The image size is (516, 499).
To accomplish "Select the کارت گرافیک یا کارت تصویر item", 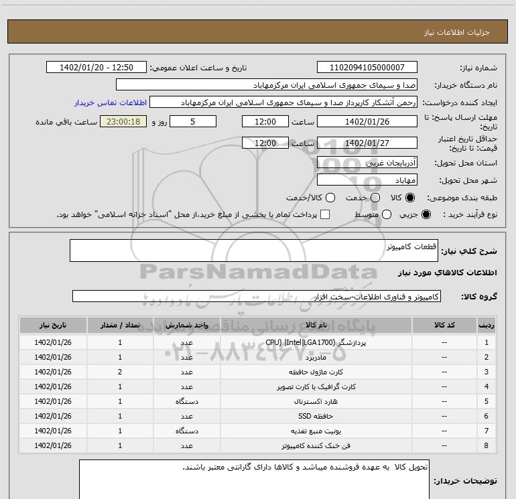I will click(316, 387).
